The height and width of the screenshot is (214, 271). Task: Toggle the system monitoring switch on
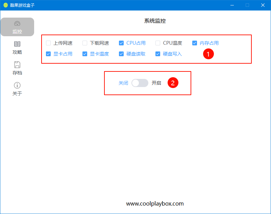point(140,83)
